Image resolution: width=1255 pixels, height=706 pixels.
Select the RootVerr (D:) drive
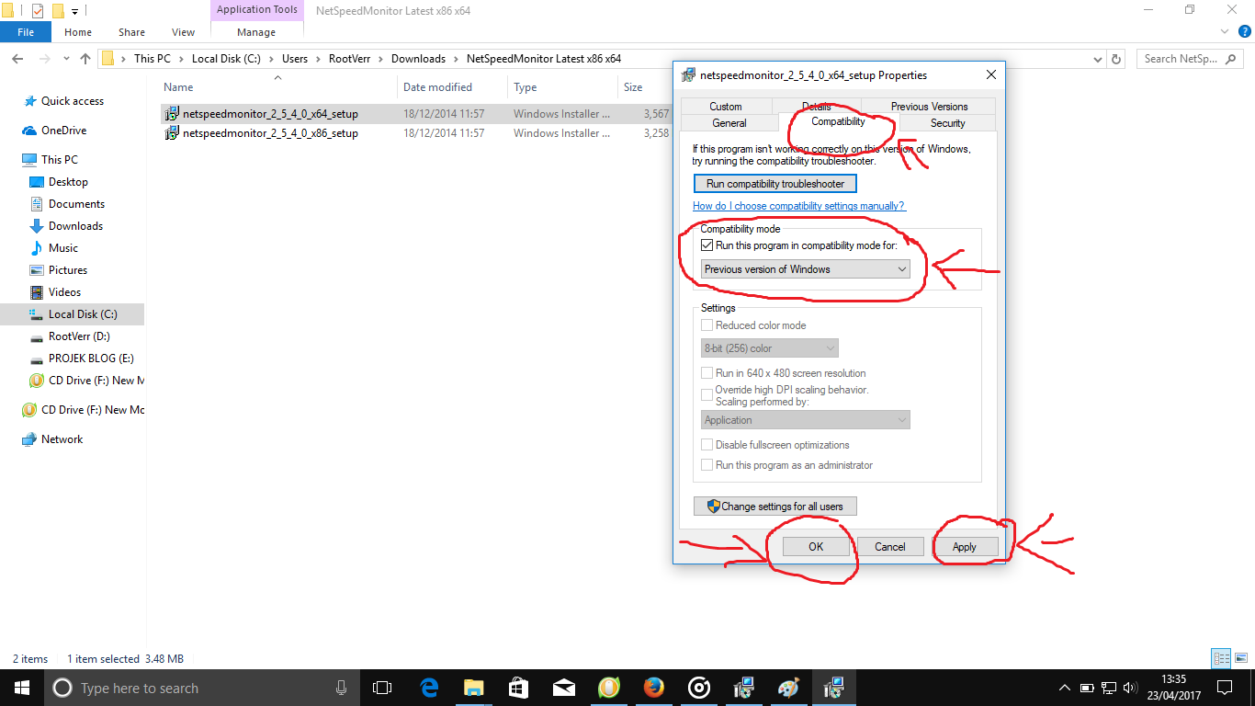(x=79, y=336)
